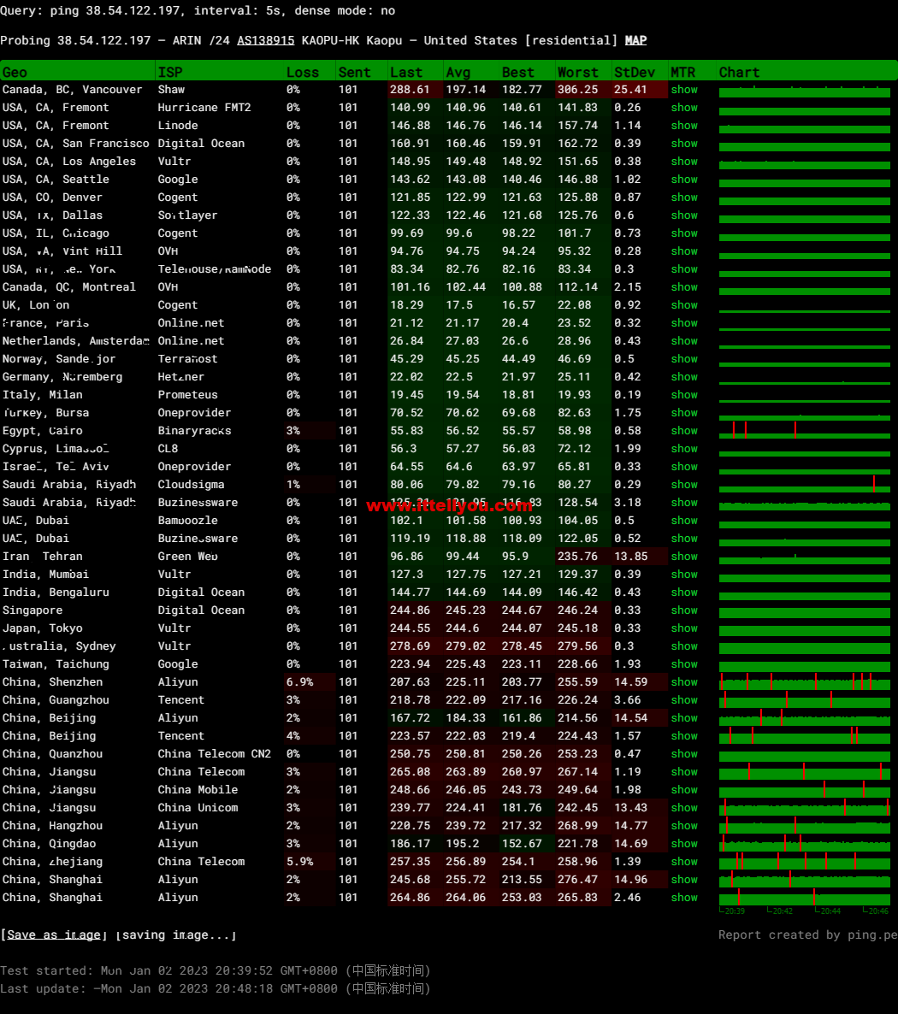The height and width of the screenshot is (1014, 898).
Task: Show MTR for Iran Tehran Green Web
Action: [684, 556]
